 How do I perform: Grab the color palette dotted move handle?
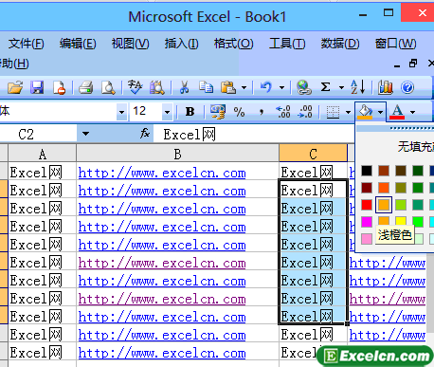411,128
